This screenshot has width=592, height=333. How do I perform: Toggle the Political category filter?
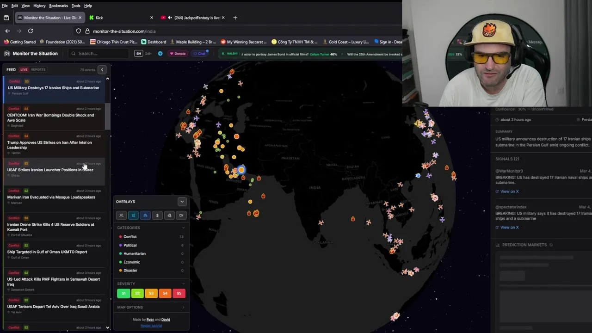[x=151, y=245]
